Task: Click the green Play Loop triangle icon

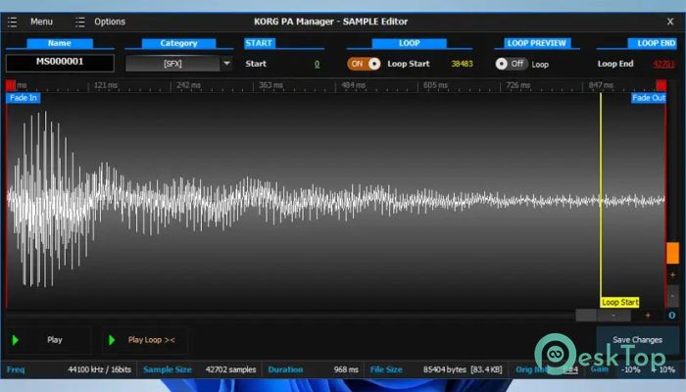Action: tap(112, 340)
